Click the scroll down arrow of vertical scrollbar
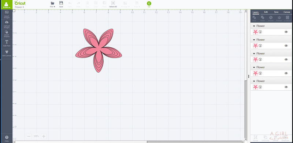The width and height of the screenshot is (293, 143). pyautogui.click(x=246, y=139)
